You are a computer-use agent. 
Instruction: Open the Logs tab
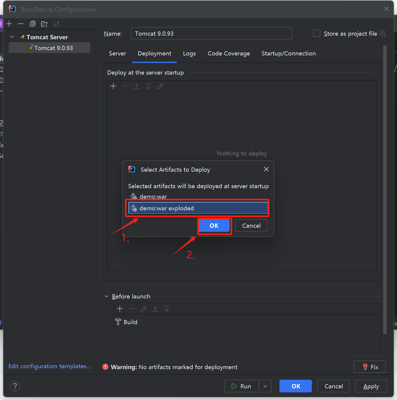[189, 54]
